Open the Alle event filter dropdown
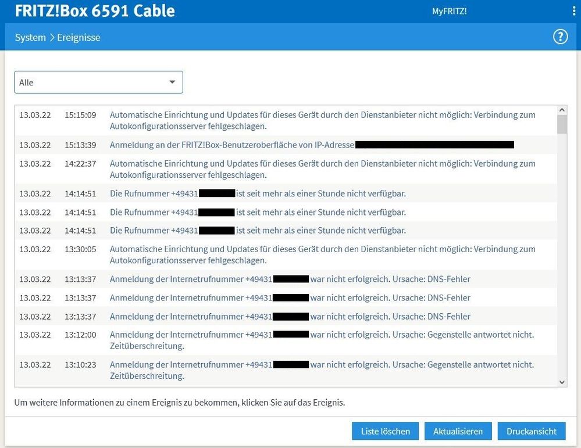The height and width of the screenshot is (448, 581). point(98,82)
